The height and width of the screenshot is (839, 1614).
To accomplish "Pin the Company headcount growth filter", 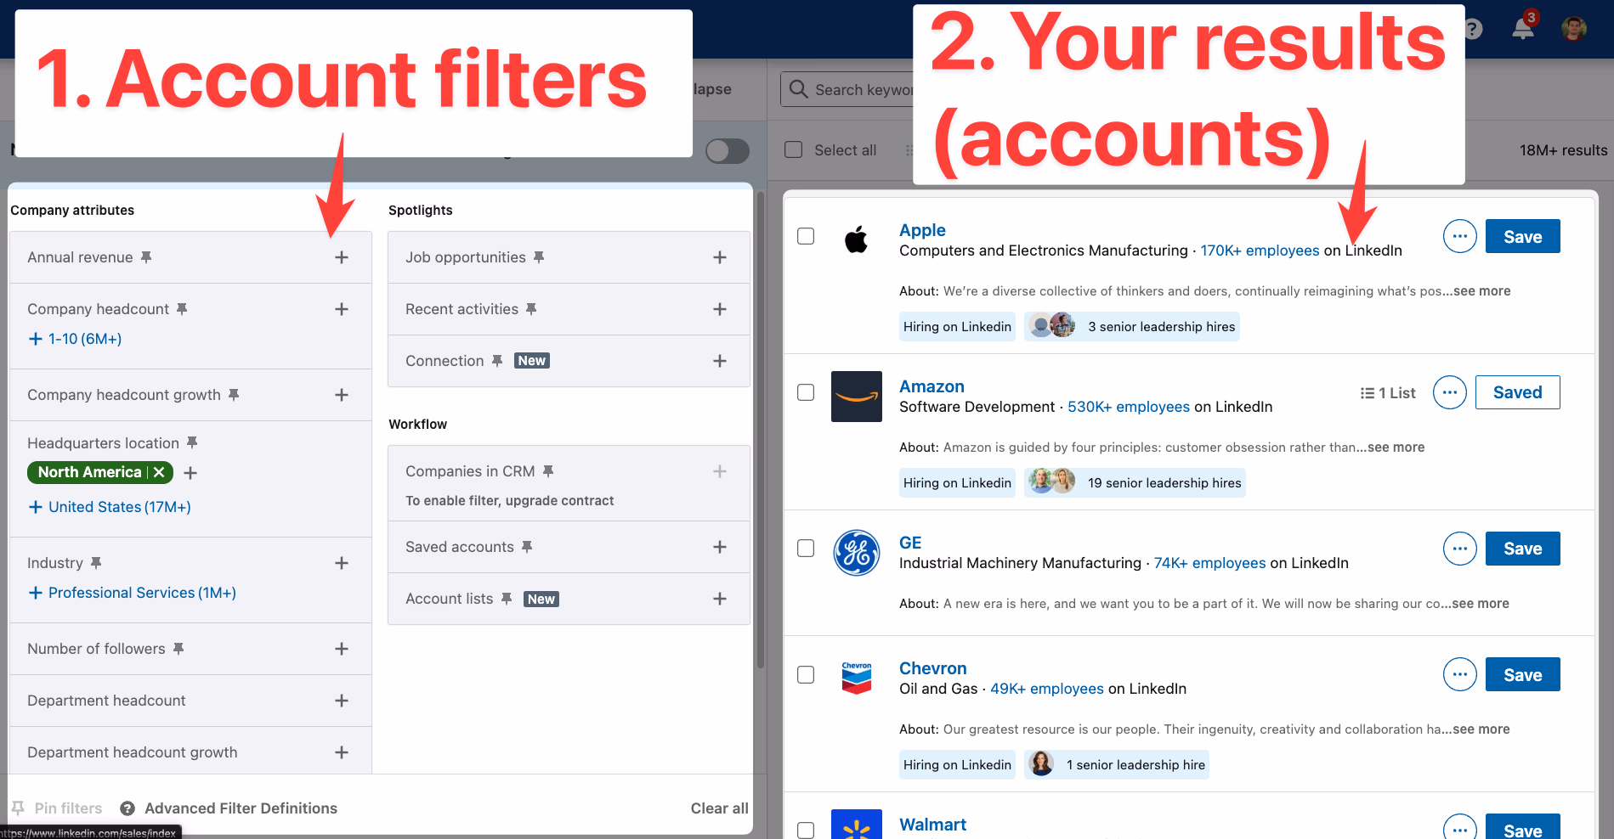I will click(234, 394).
